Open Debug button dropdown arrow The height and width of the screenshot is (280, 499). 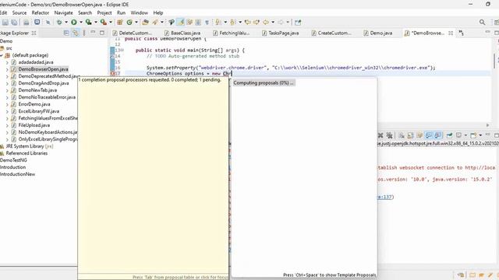pyautogui.click(x=66, y=23)
